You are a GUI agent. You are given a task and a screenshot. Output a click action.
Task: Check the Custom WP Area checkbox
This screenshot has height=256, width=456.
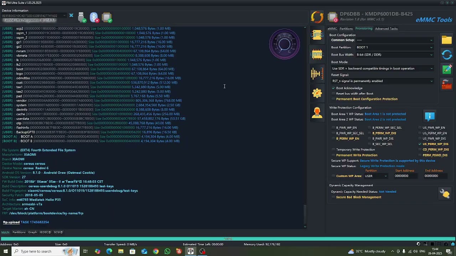coord(333,176)
